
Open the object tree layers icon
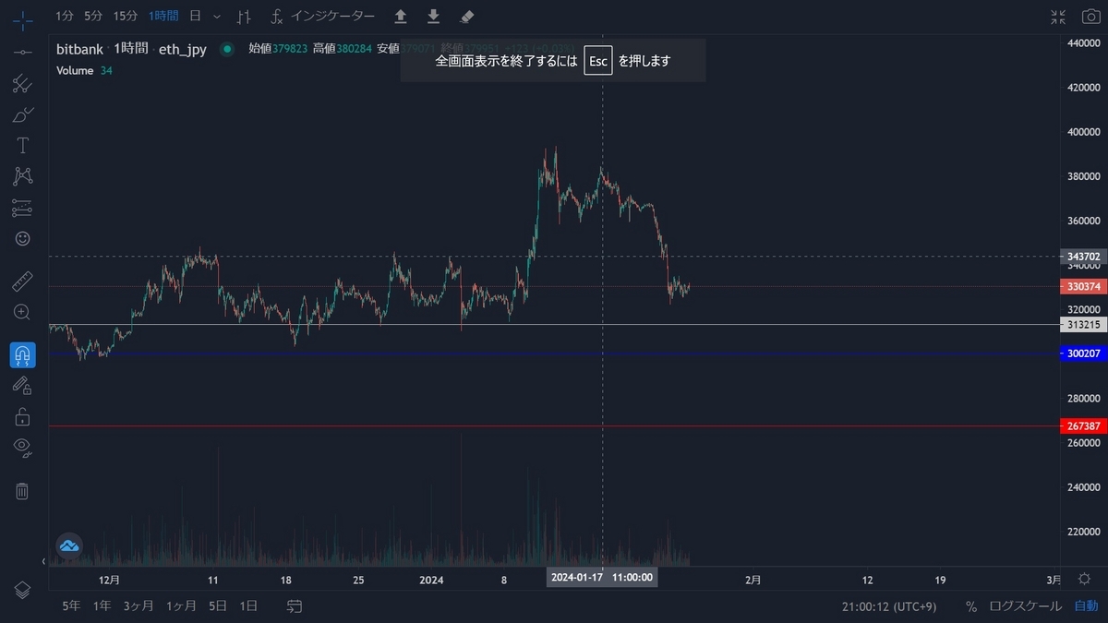[22, 590]
